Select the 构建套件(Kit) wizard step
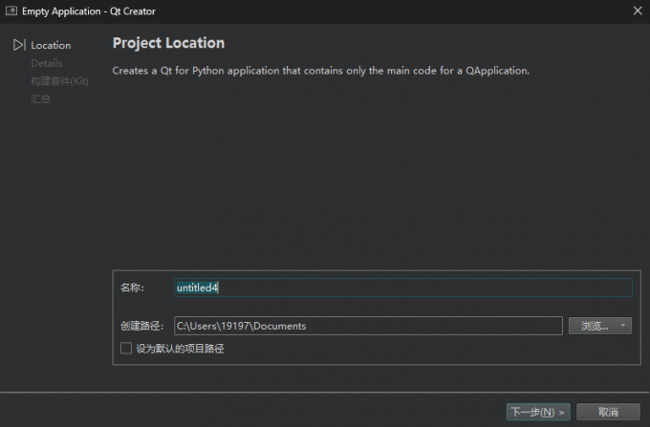 (x=59, y=81)
